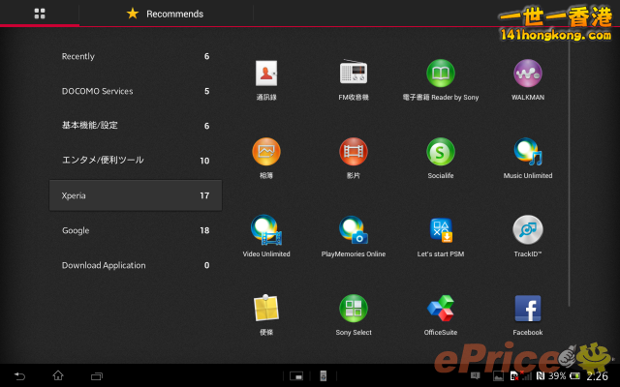Open the Recently category list
The width and height of the screenshot is (620, 387).
click(x=136, y=56)
